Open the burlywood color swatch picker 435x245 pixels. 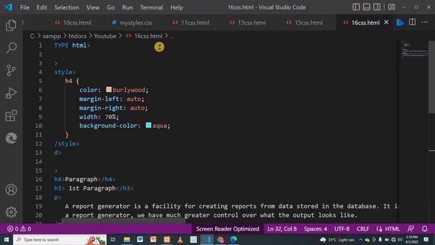(x=109, y=89)
